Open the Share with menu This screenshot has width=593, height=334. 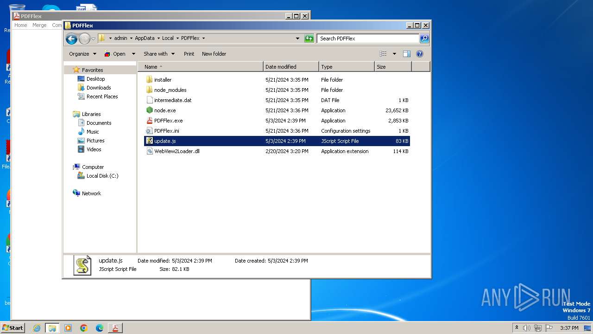(159, 54)
